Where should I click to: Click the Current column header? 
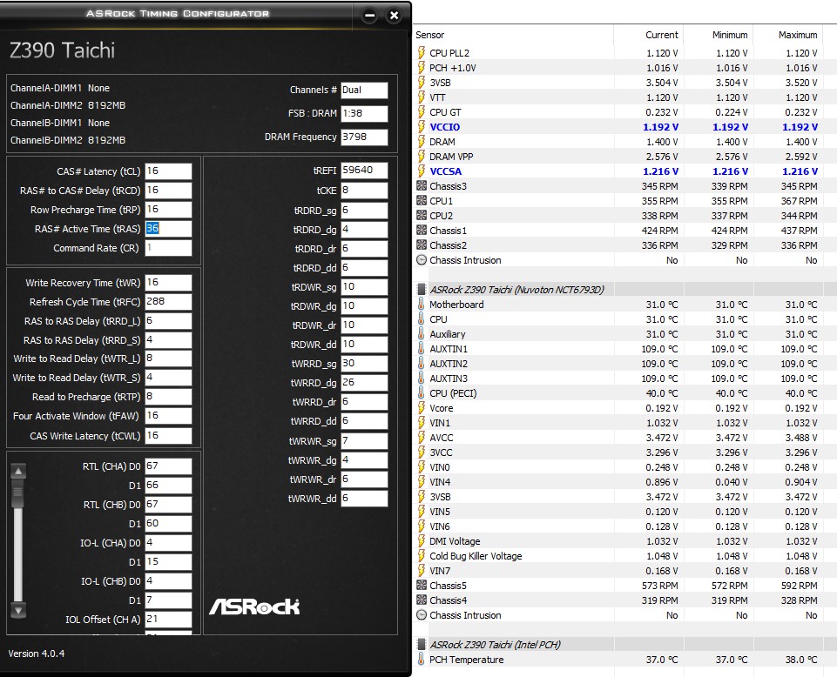(x=661, y=35)
